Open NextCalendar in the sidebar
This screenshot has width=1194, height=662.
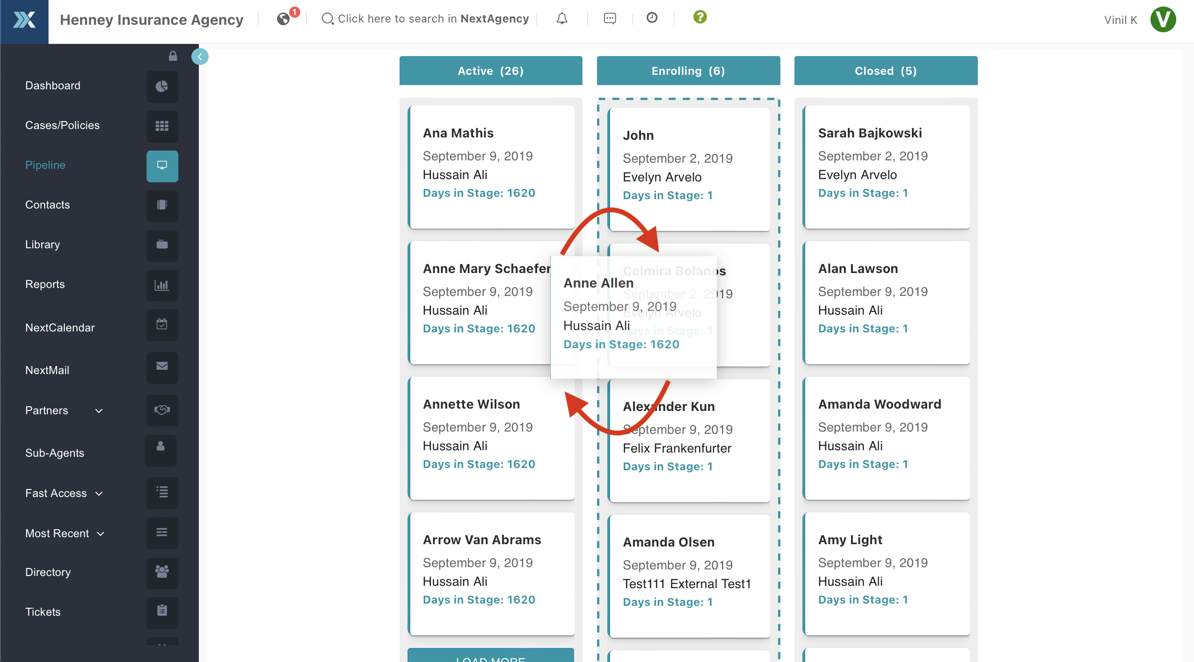pyautogui.click(x=60, y=328)
